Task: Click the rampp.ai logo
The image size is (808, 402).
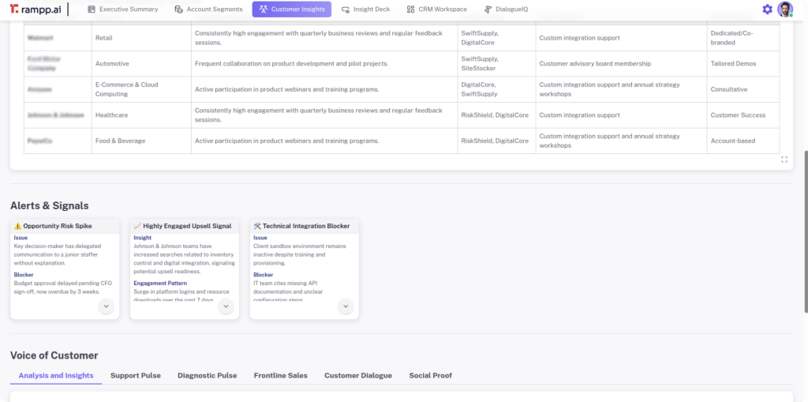Action: [36, 9]
